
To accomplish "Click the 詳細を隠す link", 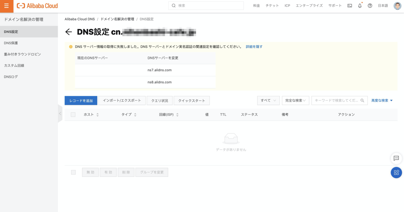I will pyautogui.click(x=254, y=47).
